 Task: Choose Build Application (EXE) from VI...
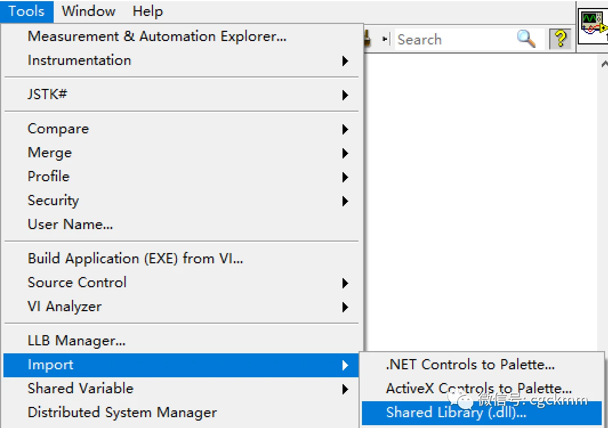point(135,259)
